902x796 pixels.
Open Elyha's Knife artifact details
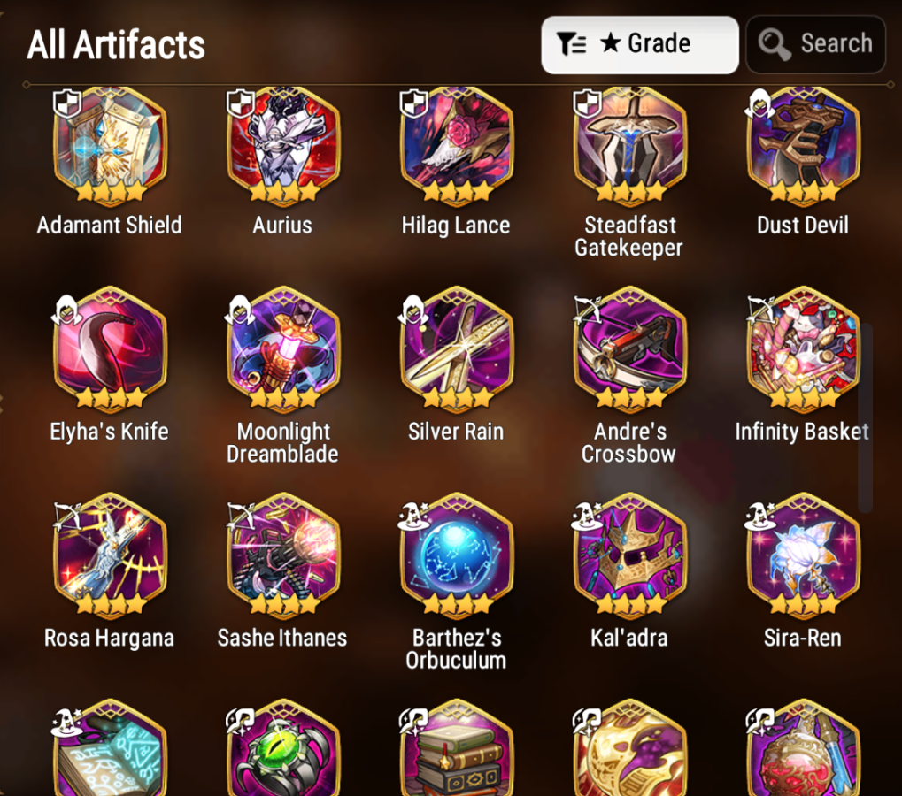coord(110,349)
